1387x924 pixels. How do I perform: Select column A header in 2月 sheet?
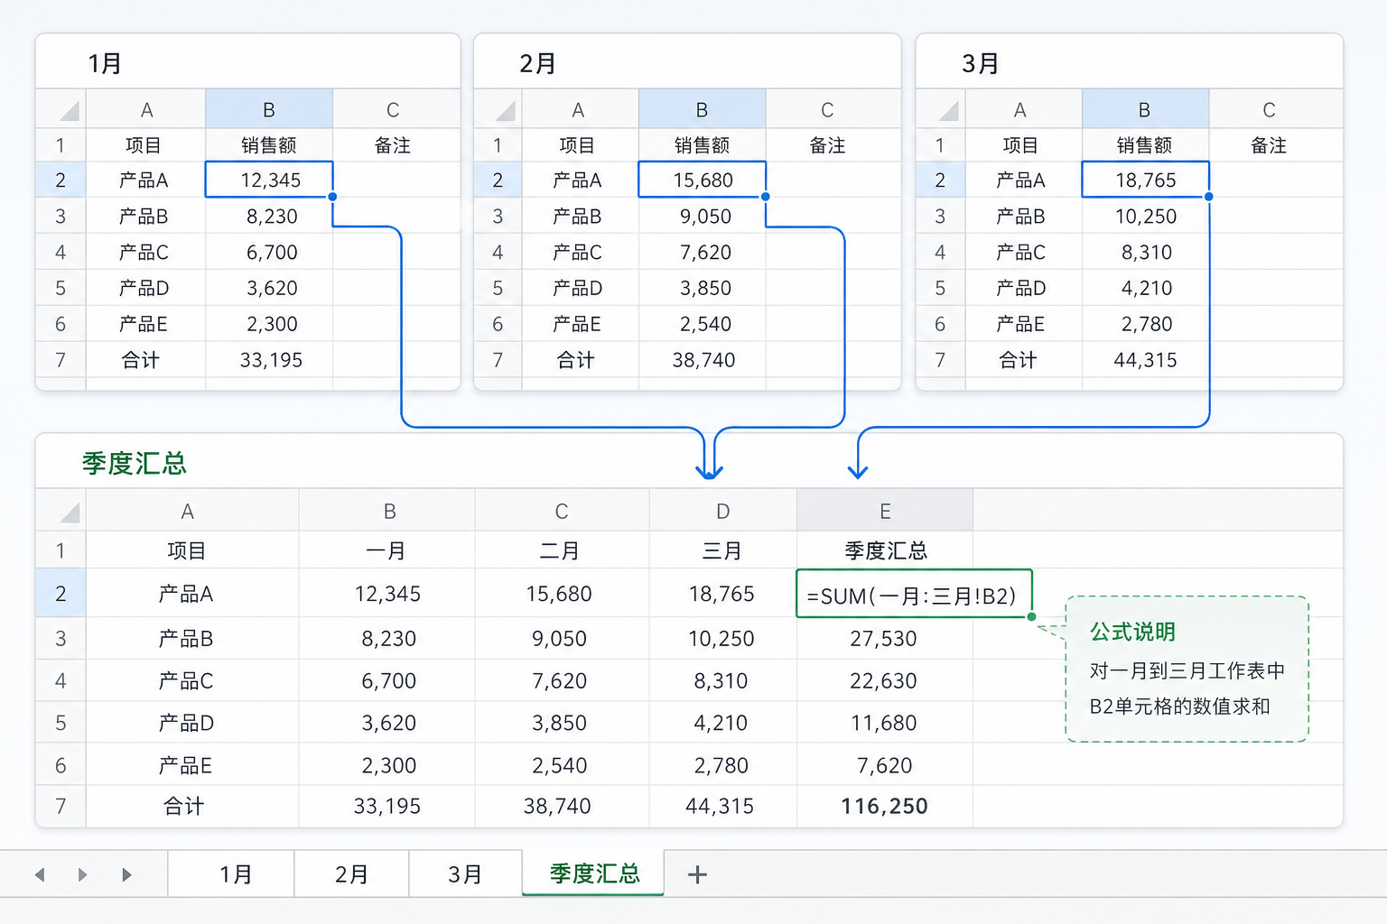(x=579, y=109)
